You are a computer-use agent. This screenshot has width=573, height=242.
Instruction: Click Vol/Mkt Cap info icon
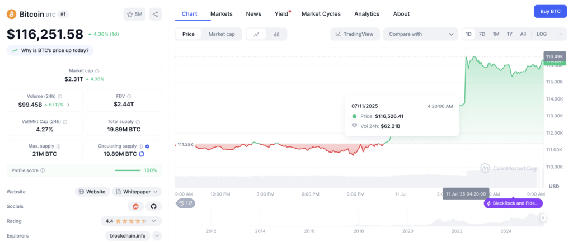(x=65, y=122)
